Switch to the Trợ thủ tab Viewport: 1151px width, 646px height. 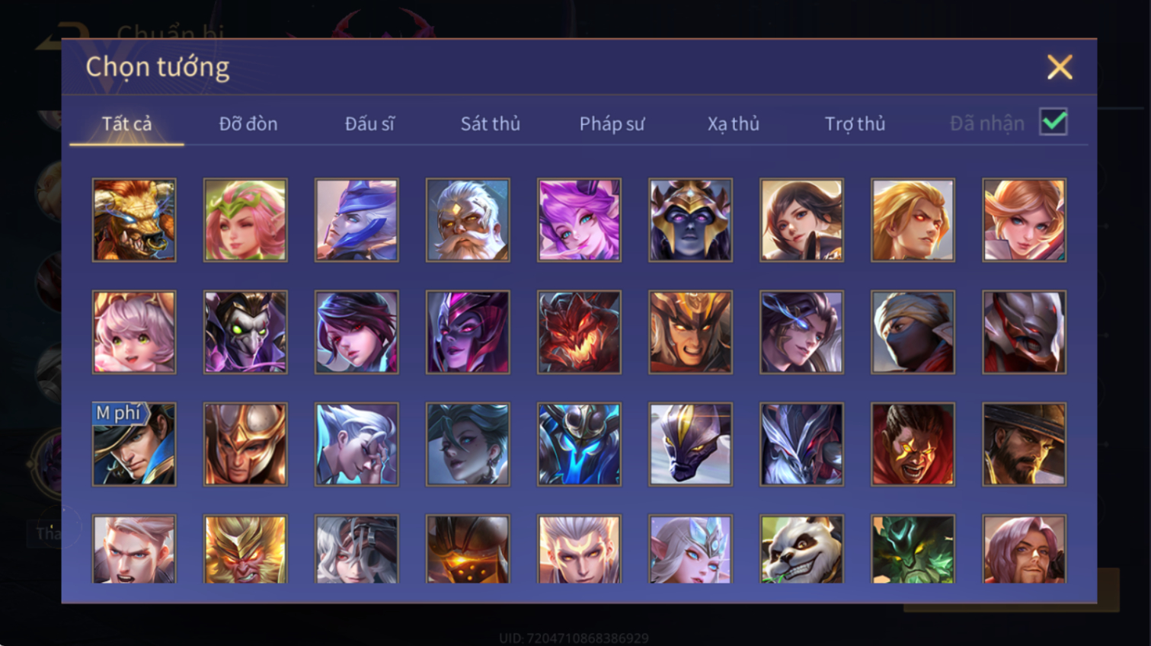855,123
